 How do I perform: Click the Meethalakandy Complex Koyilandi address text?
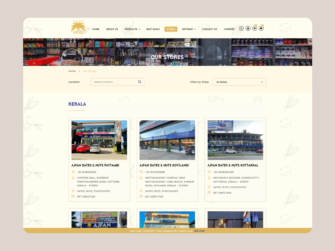tap(170, 182)
